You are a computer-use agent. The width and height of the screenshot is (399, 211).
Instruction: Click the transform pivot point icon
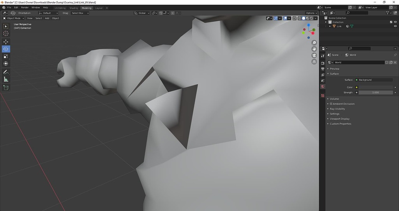[x=154, y=13]
